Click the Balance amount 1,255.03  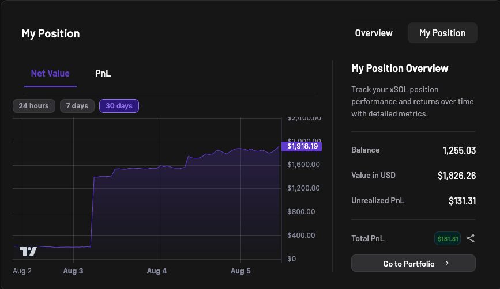[459, 150]
